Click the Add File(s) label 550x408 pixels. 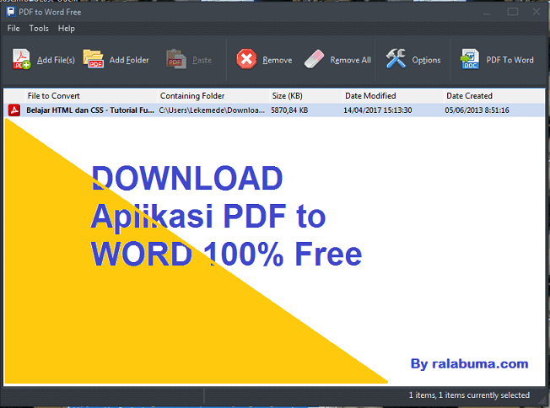pos(57,60)
